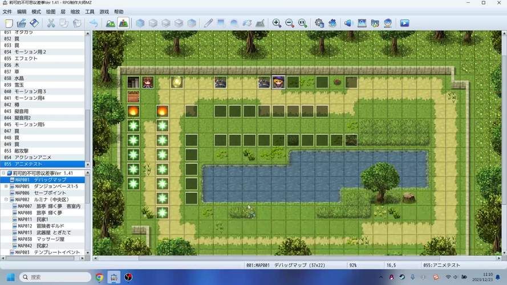
Task: Click scroll-right arrow below map canvas
Action: (499, 258)
